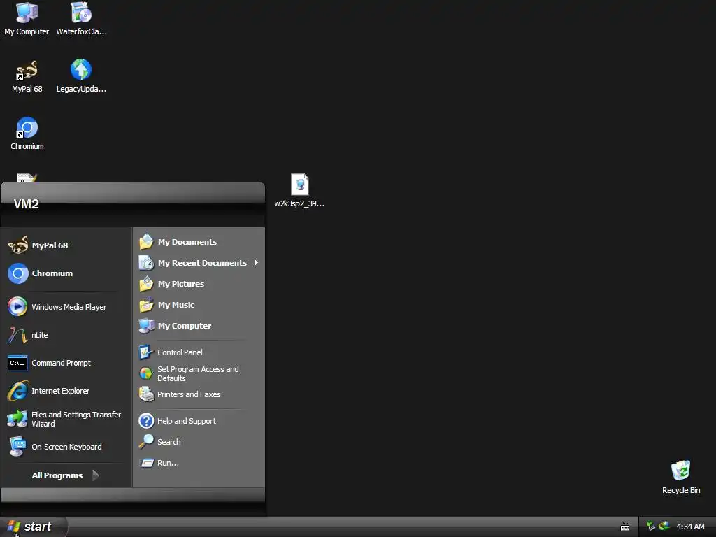
Task: Open Printers and Faxes
Action: pos(199,394)
